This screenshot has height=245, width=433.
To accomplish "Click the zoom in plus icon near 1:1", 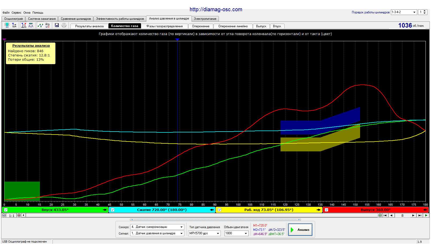I will click(19, 215).
